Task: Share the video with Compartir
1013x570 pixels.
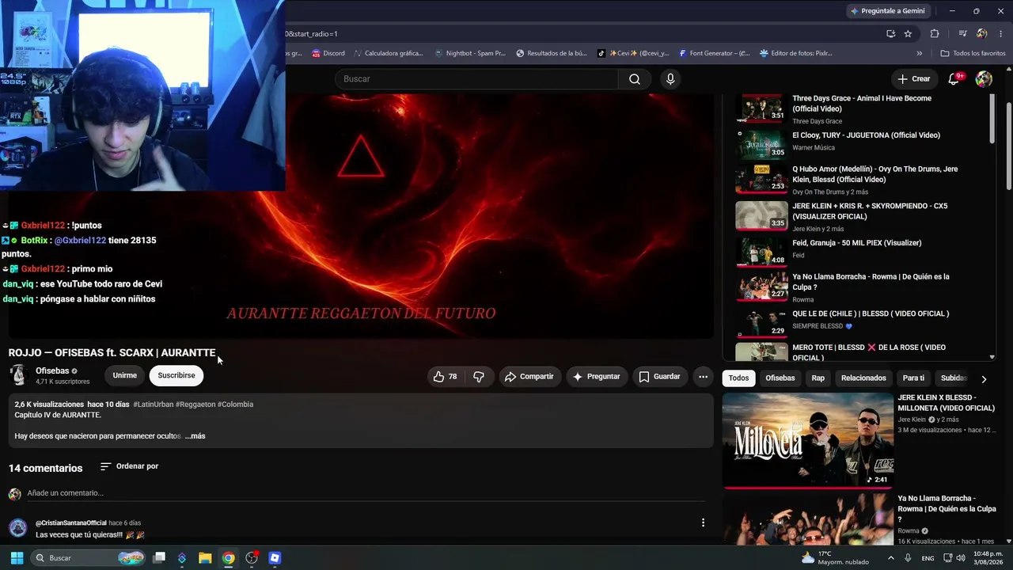Action: 529,377
